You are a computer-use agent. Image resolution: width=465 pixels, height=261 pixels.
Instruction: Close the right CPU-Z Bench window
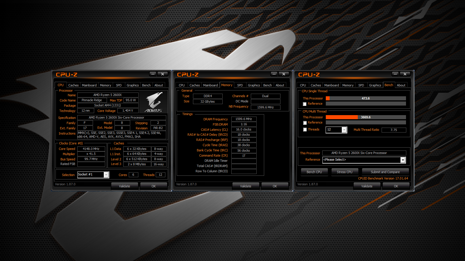click(x=405, y=74)
